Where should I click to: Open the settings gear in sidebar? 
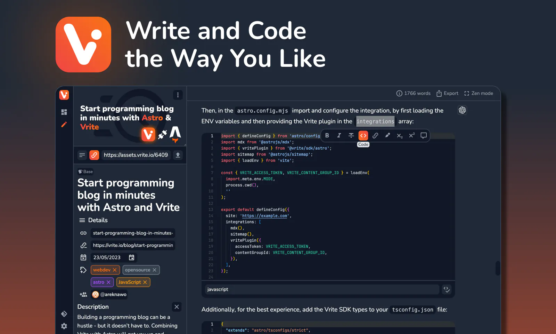pos(64,326)
